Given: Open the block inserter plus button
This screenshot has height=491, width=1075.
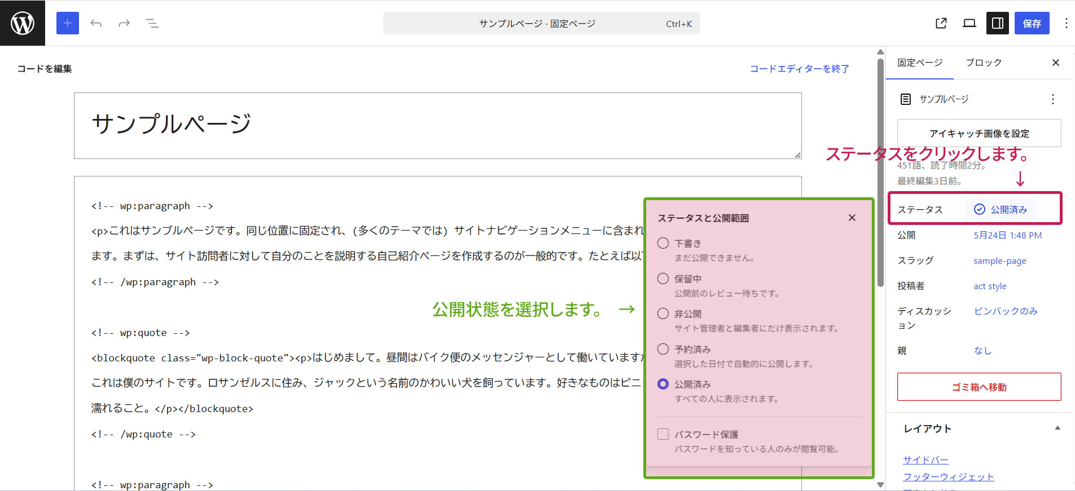Looking at the screenshot, I should click(x=68, y=23).
